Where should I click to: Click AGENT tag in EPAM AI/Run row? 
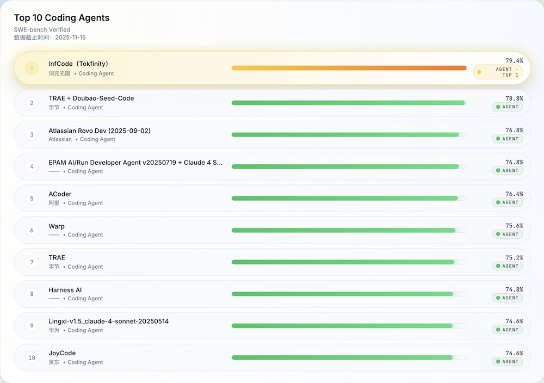tap(507, 171)
